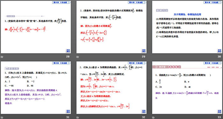Click option D. 4π on slide 33
Viewport: 223px width, 119px height.
188,87
